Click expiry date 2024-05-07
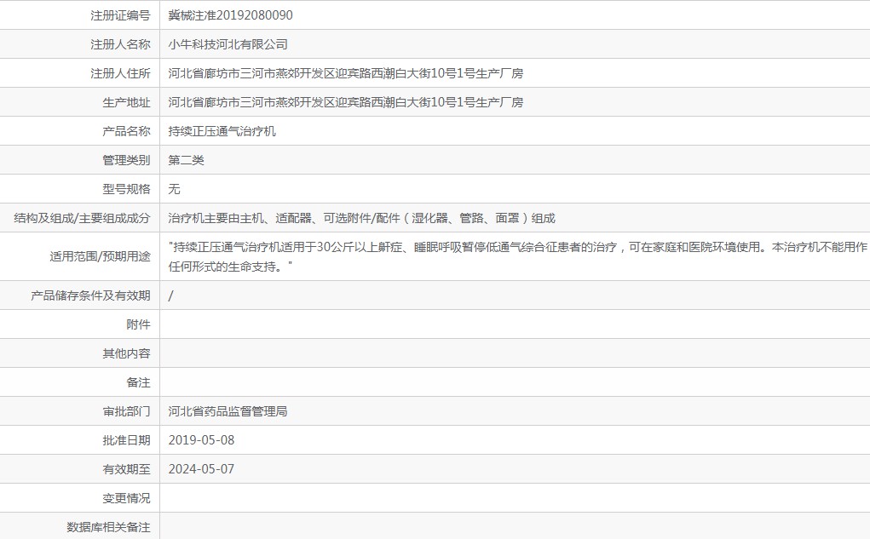Image resolution: width=870 pixels, height=539 pixels. tap(201, 469)
